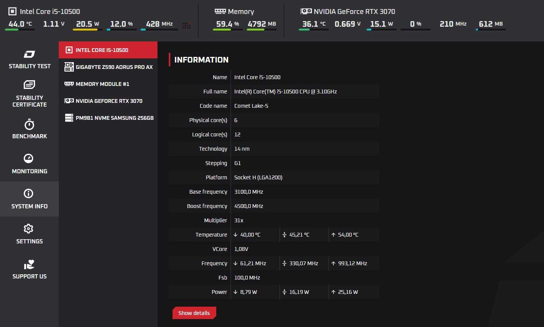Click the memory usage 59.4 % bar
This screenshot has height=327, width=544.
click(228, 29)
